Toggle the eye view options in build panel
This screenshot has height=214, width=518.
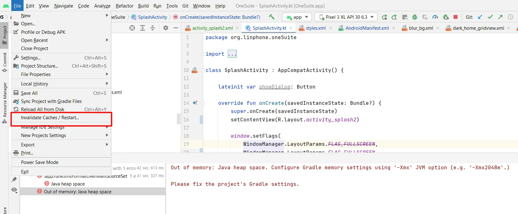coord(14,190)
